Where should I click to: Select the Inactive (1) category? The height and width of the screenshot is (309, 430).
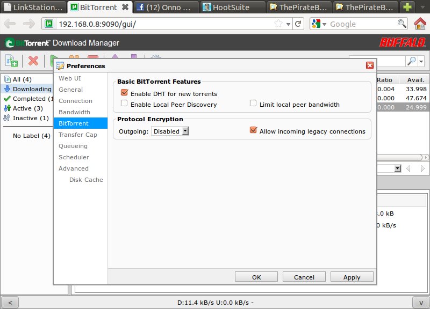click(26, 118)
